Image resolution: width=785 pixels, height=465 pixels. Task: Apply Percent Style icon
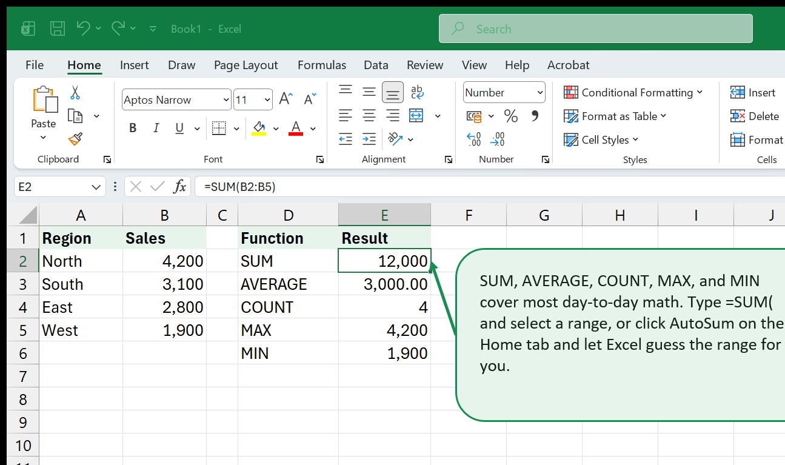(x=511, y=116)
